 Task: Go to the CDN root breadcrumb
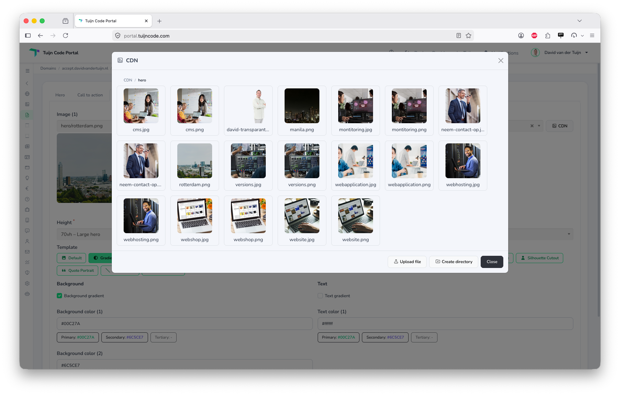pyautogui.click(x=128, y=80)
